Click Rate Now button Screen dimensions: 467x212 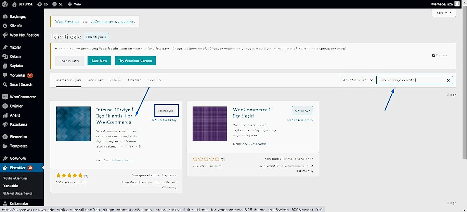(99, 61)
